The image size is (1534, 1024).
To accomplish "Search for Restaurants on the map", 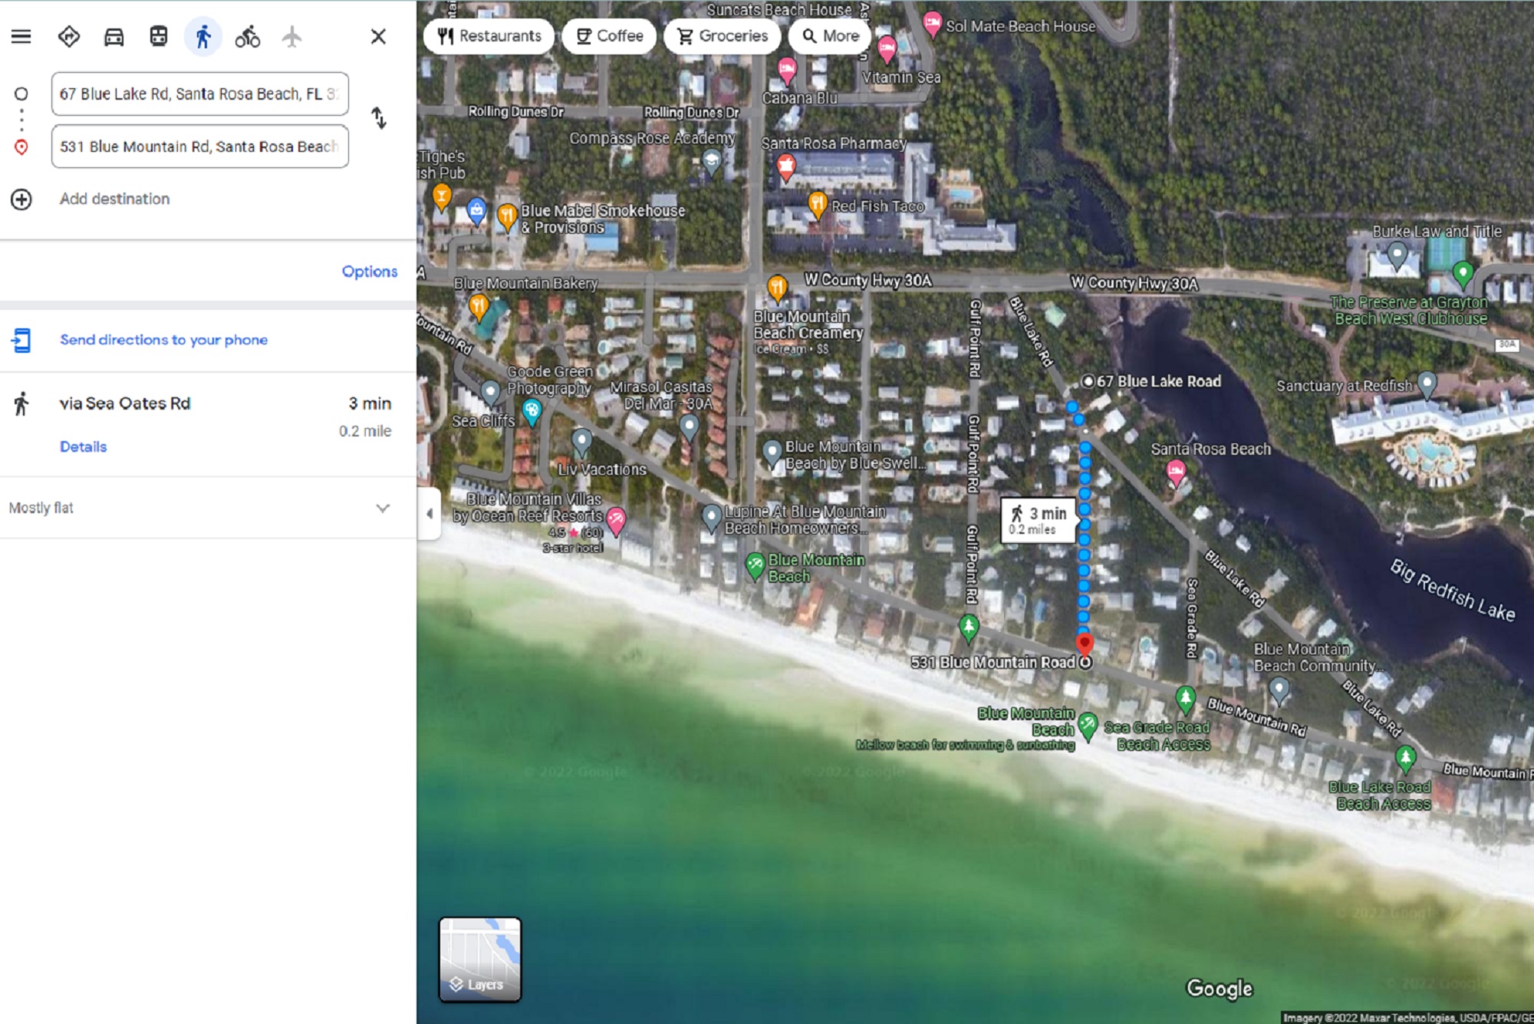I will click(x=489, y=35).
